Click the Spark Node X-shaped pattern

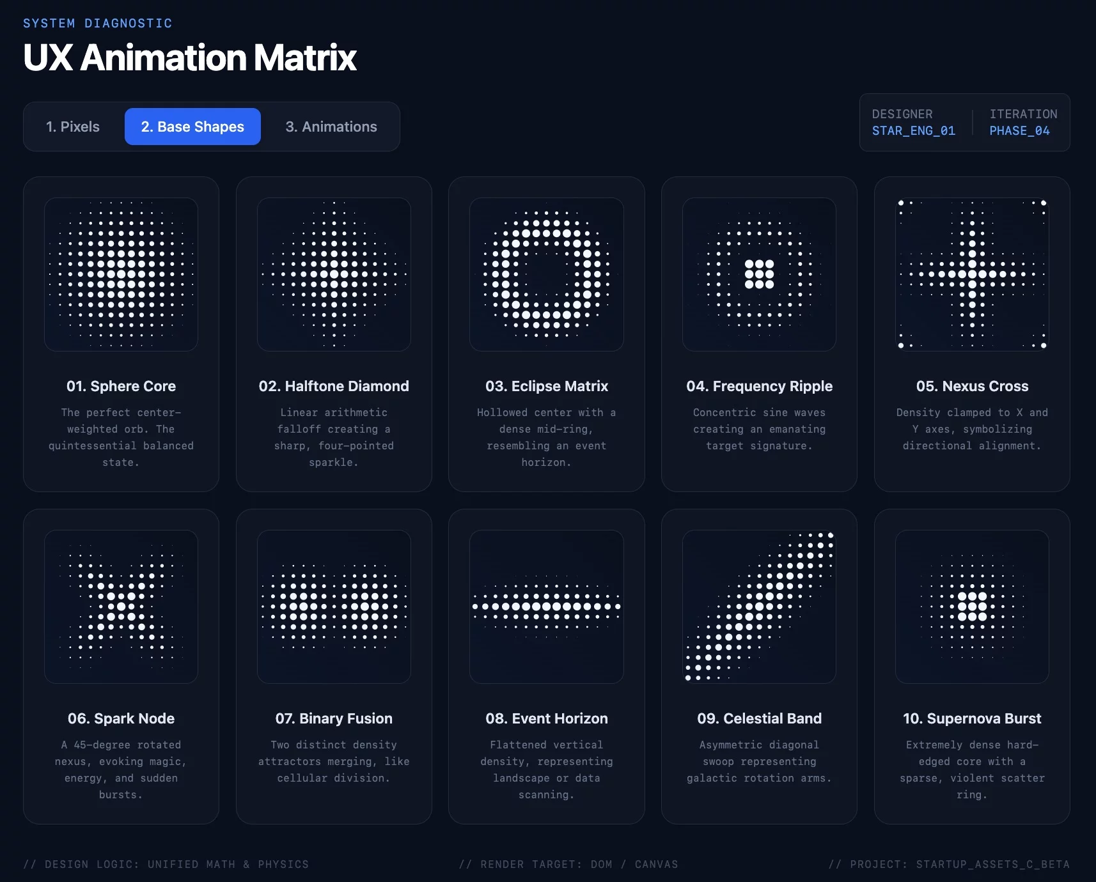tap(121, 607)
